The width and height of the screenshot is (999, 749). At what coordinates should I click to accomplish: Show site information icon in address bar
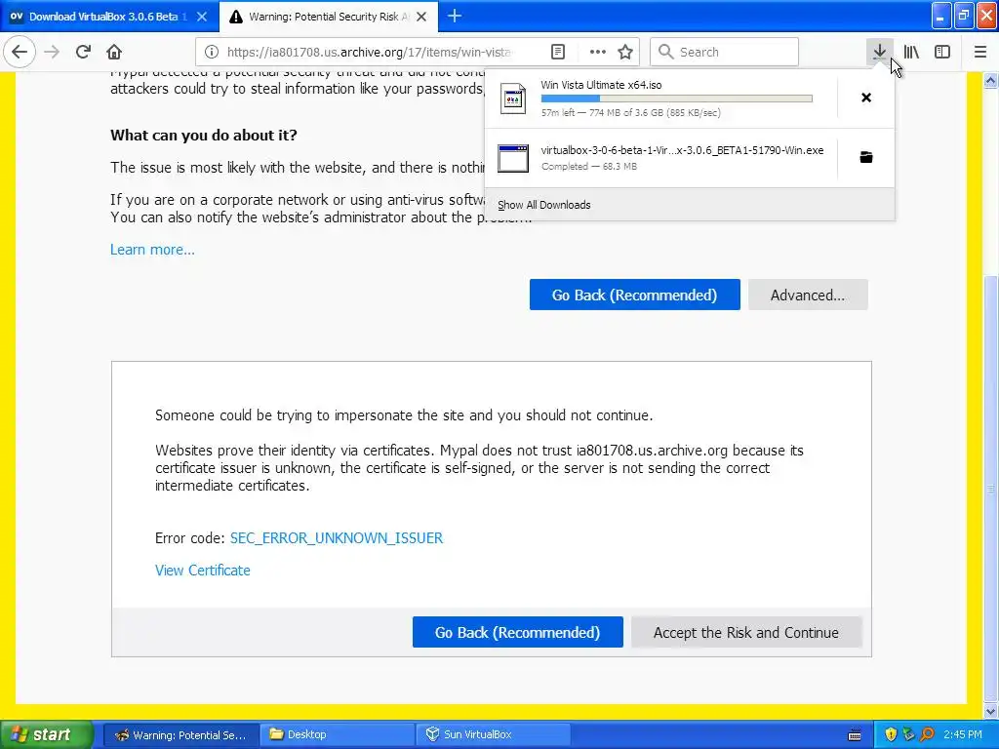pos(212,52)
